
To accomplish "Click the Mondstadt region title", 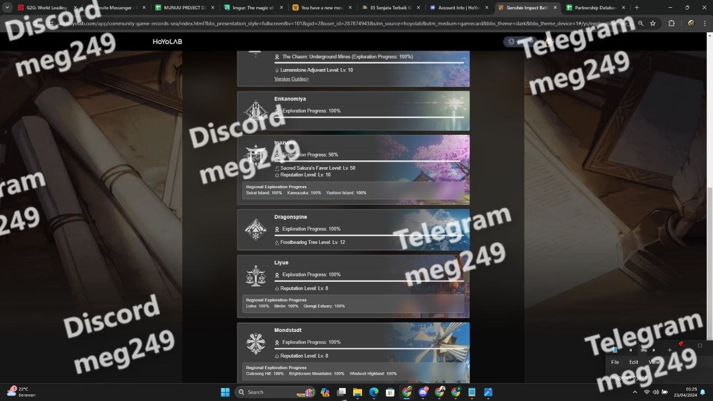I will pos(288,330).
